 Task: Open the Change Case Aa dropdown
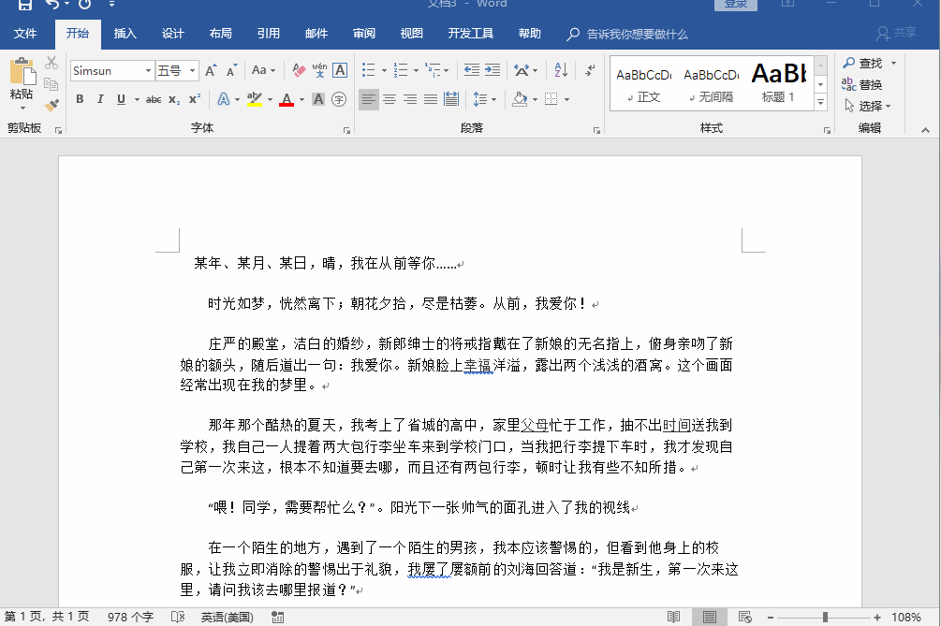(263, 71)
